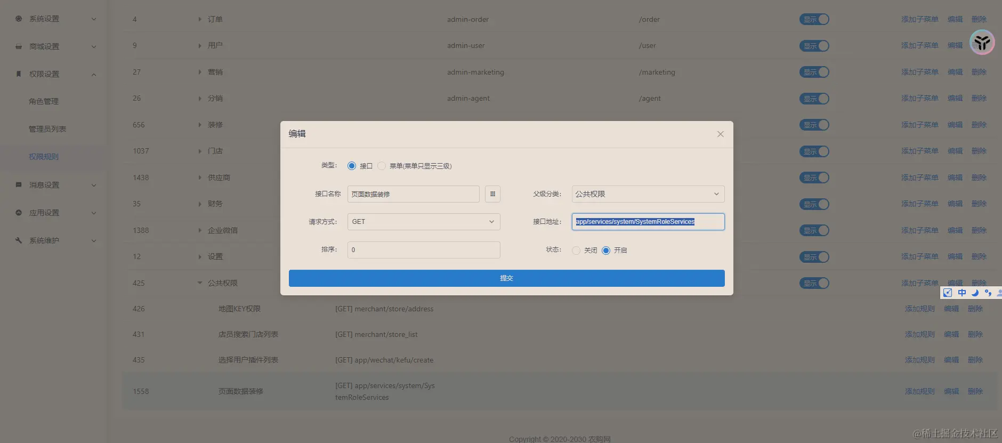Select the 接口 type radio button

point(352,166)
